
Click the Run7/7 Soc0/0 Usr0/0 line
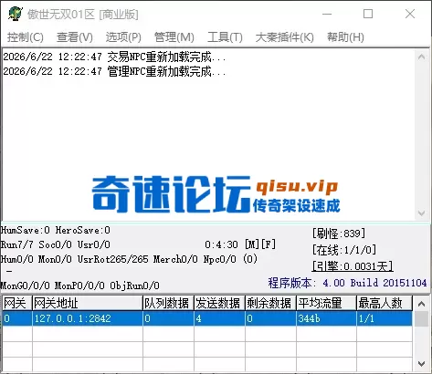pos(56,244)
